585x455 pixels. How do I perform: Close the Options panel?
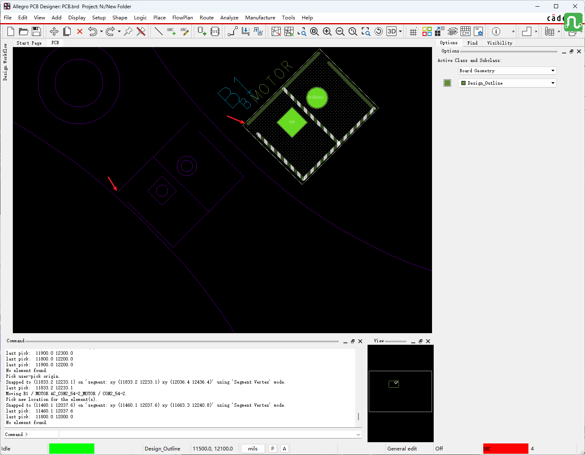pos(579,52)
